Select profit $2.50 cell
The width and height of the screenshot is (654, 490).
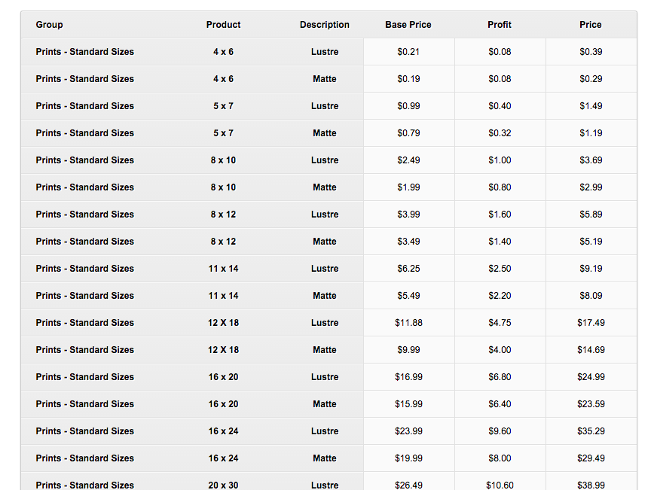click(x=500, y=268)
